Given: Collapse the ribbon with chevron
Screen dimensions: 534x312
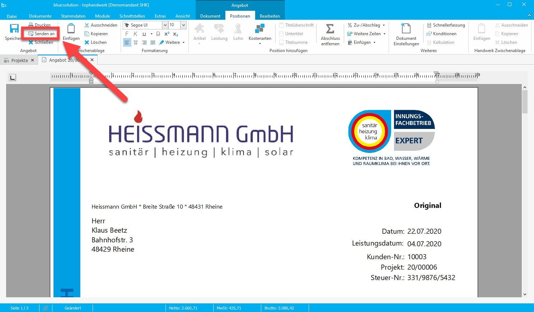Looking at the screenshot, I should click(529, 16).
